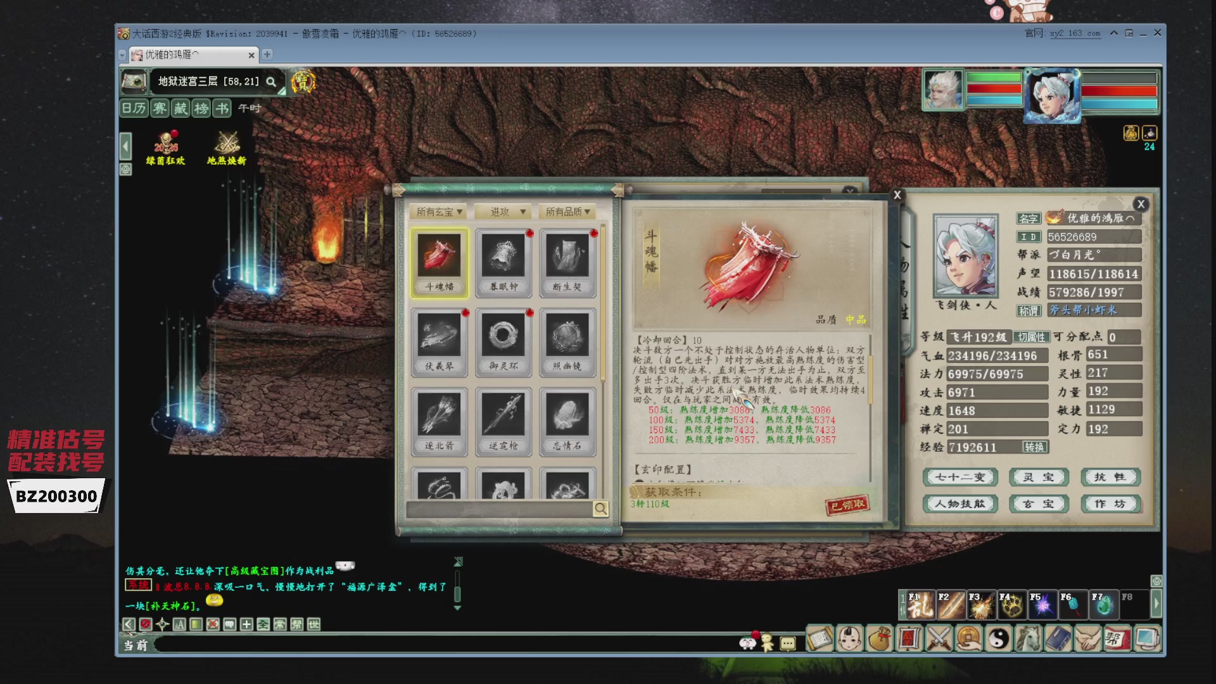1216x684 pixels.
Task: Click the minimap camera icon
Action: point(134,82)
